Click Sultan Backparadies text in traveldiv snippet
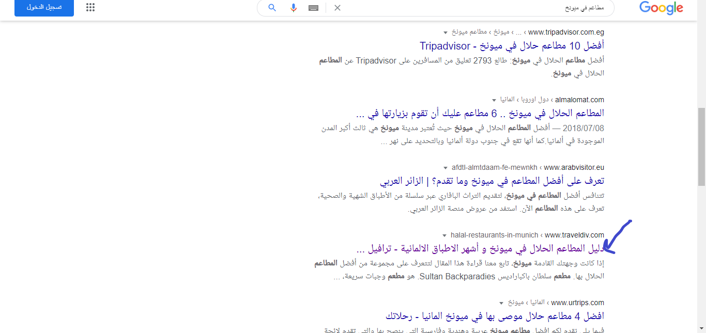Image resolution: width=706 pixels, height=333 pixels. tap(457, 277)
